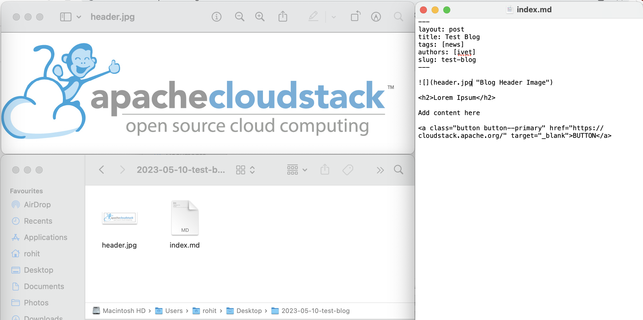
Task: Show more Finder toolbar items chevrons
Action: (x=380, y=170)
